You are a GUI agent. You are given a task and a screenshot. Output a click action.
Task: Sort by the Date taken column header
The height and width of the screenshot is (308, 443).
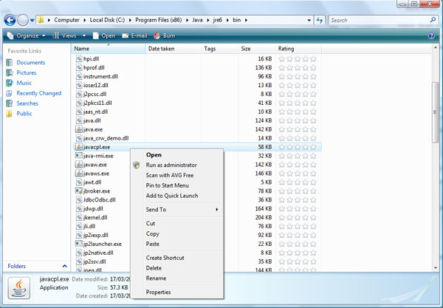coord(174,49)
